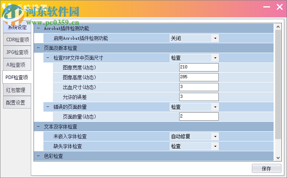Open the 红包管理 tab

(x=17, y=90)
